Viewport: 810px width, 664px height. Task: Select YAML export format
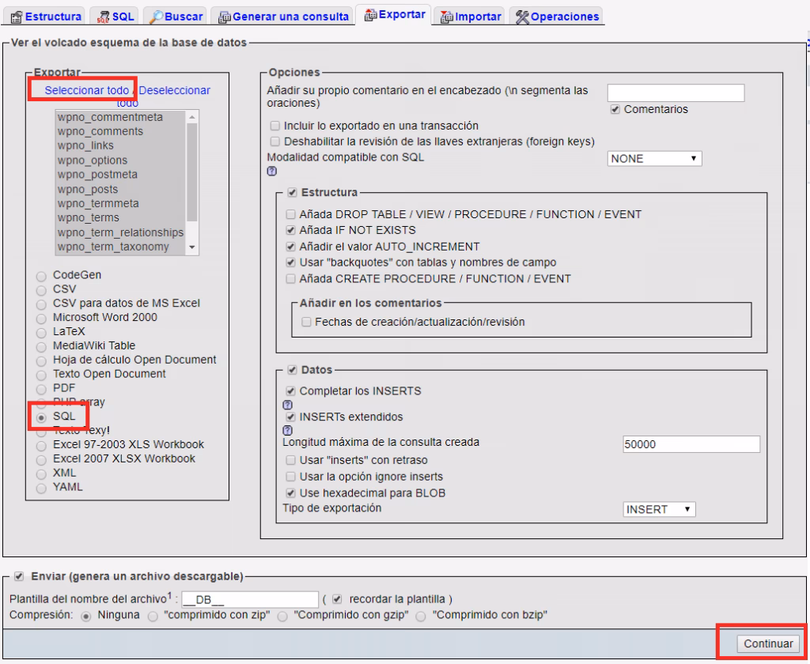(x=41, y=489)
